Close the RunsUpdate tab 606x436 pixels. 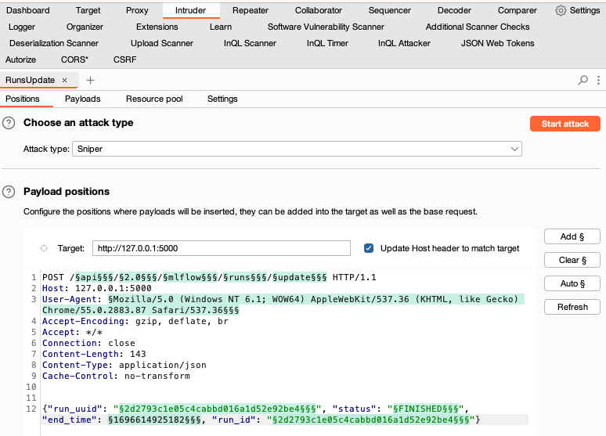tap(64, 80)
